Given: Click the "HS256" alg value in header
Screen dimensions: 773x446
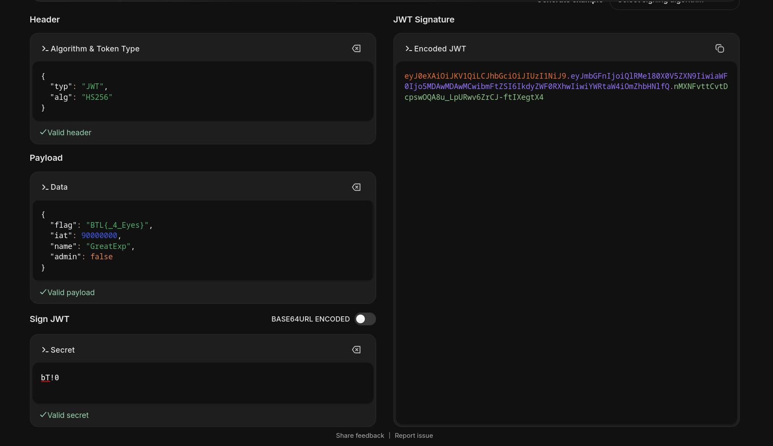Looking at the screenshot, I should tap(97, 97).
